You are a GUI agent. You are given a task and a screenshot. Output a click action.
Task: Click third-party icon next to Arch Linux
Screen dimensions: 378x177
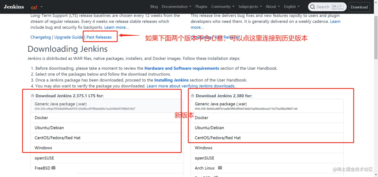(x=220, y=168)
